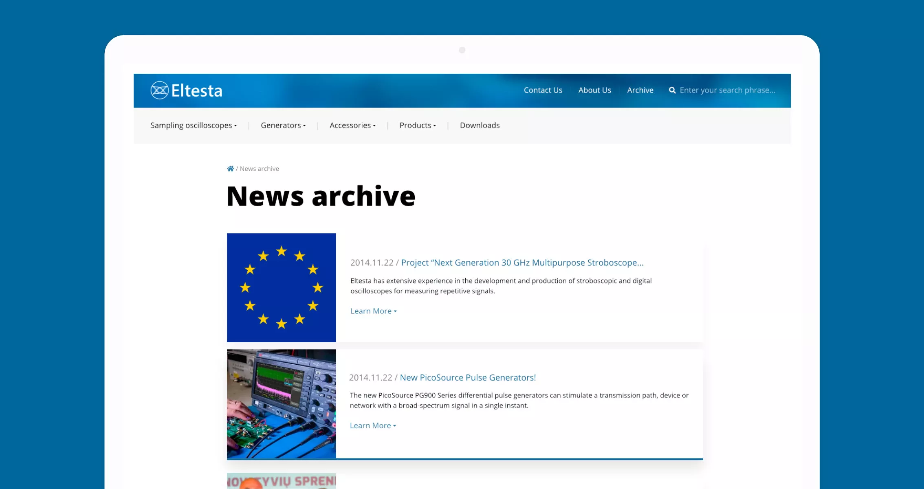Viewport: 924px width, 489px height.
Task: Open the Contact Us page
Action: [543, 90]
